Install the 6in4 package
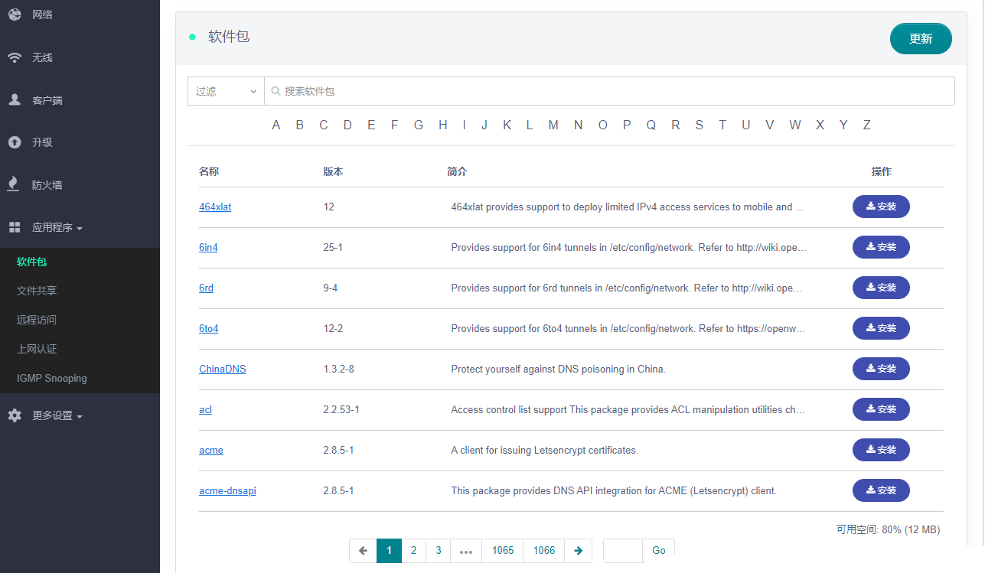This screenshot has height=573, width=985. [881, 247]
